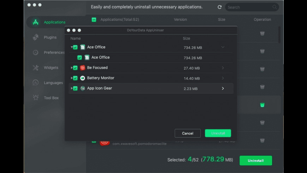307x173 pixels.
Task: Click the App Icon Gear icon
Action: tap(83, 88)
